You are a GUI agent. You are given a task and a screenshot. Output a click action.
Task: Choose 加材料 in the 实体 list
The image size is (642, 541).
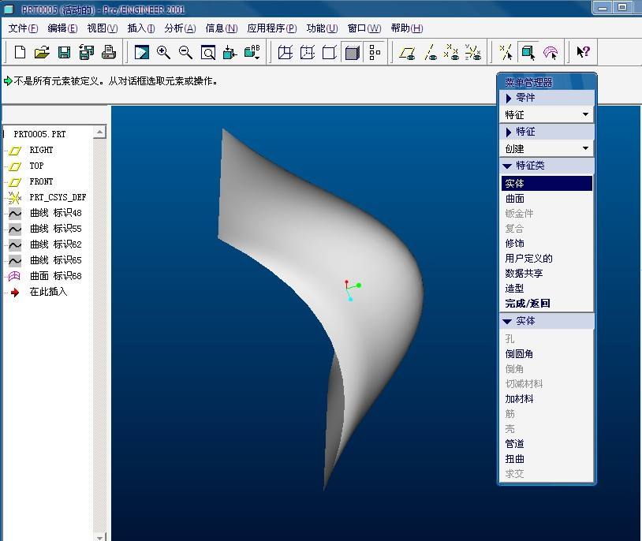[x=520, y=399]
